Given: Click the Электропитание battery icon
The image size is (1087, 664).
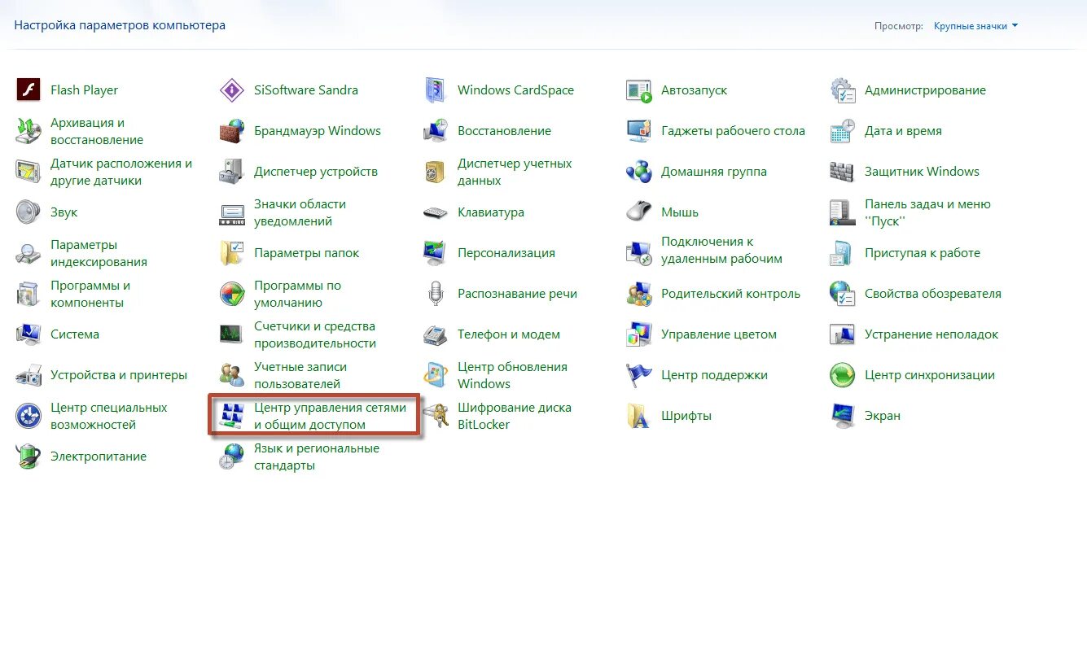Looking at the screenshot, I should tap(28, 456).
